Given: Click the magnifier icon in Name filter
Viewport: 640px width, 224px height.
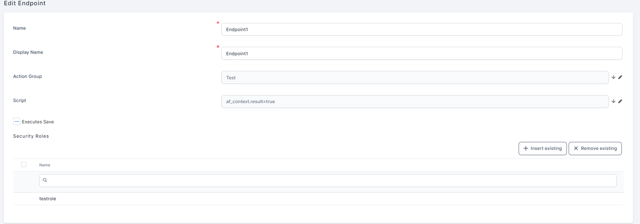Looking at the screenshot, I should pyautogui.click(x=45, y=180).
